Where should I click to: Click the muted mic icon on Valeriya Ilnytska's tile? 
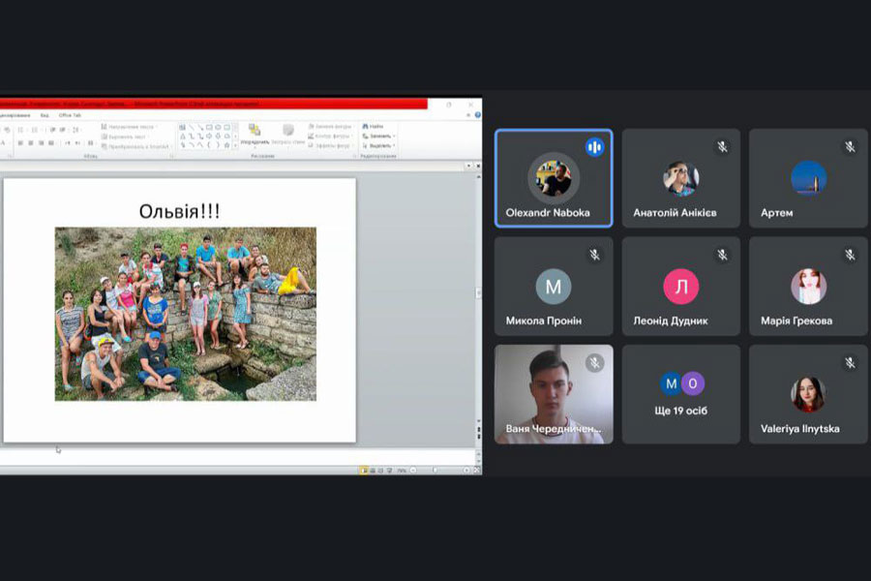(x=850, y=363)
